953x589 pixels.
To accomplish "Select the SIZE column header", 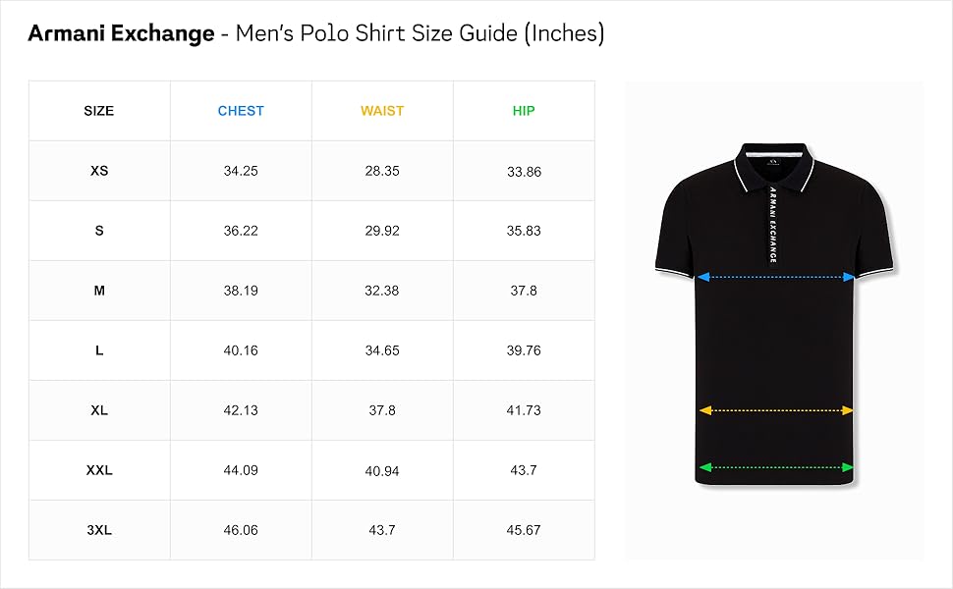I will coord(99,111).
